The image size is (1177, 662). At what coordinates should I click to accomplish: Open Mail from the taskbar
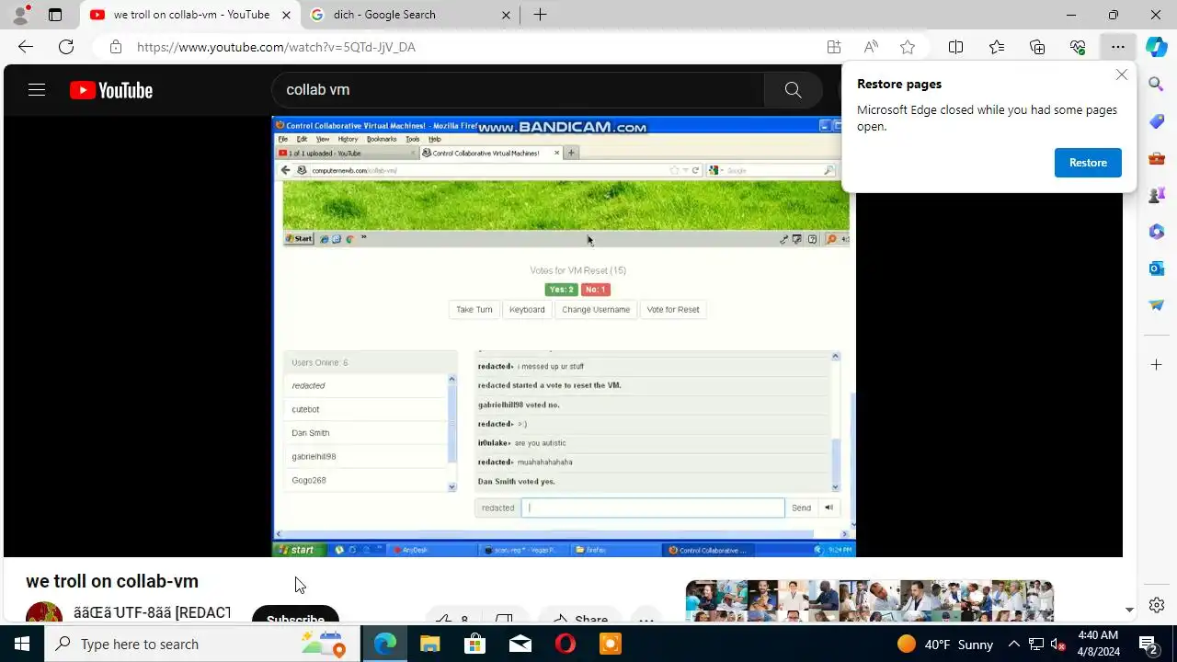pyautogui.click(x=520, y=644)
